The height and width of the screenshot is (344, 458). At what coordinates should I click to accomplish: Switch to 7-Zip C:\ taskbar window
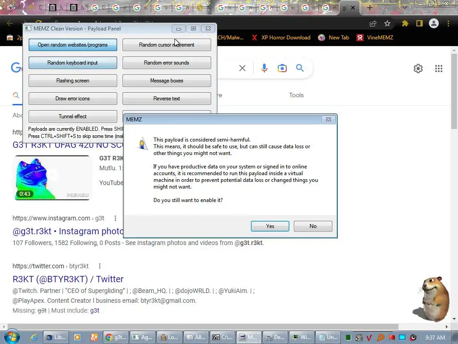pyautogui.click(x=222, y=337)
